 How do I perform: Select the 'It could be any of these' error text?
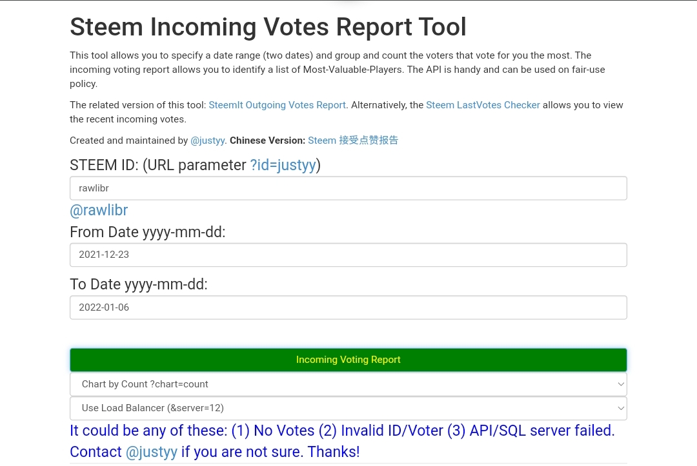coord(342,441)
